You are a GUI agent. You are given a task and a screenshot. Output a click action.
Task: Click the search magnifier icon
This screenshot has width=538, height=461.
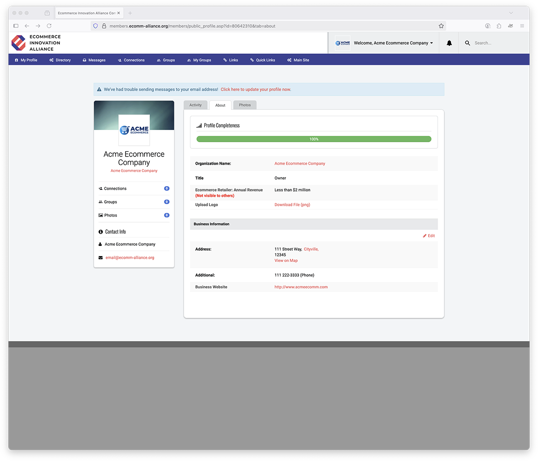tap(468, 43)
